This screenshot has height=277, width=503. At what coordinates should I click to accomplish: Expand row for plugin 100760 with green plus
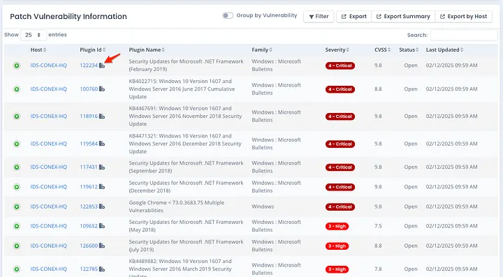click(x=17, y=89)
